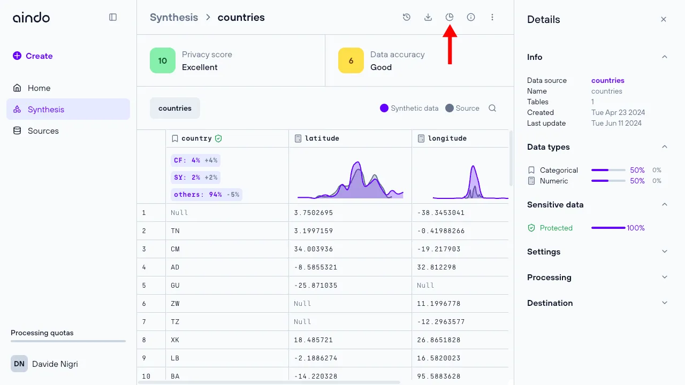Viewport: 685px width, 385px height.
Task: Toggle the Source legend
Action: (x=462, y=108)
